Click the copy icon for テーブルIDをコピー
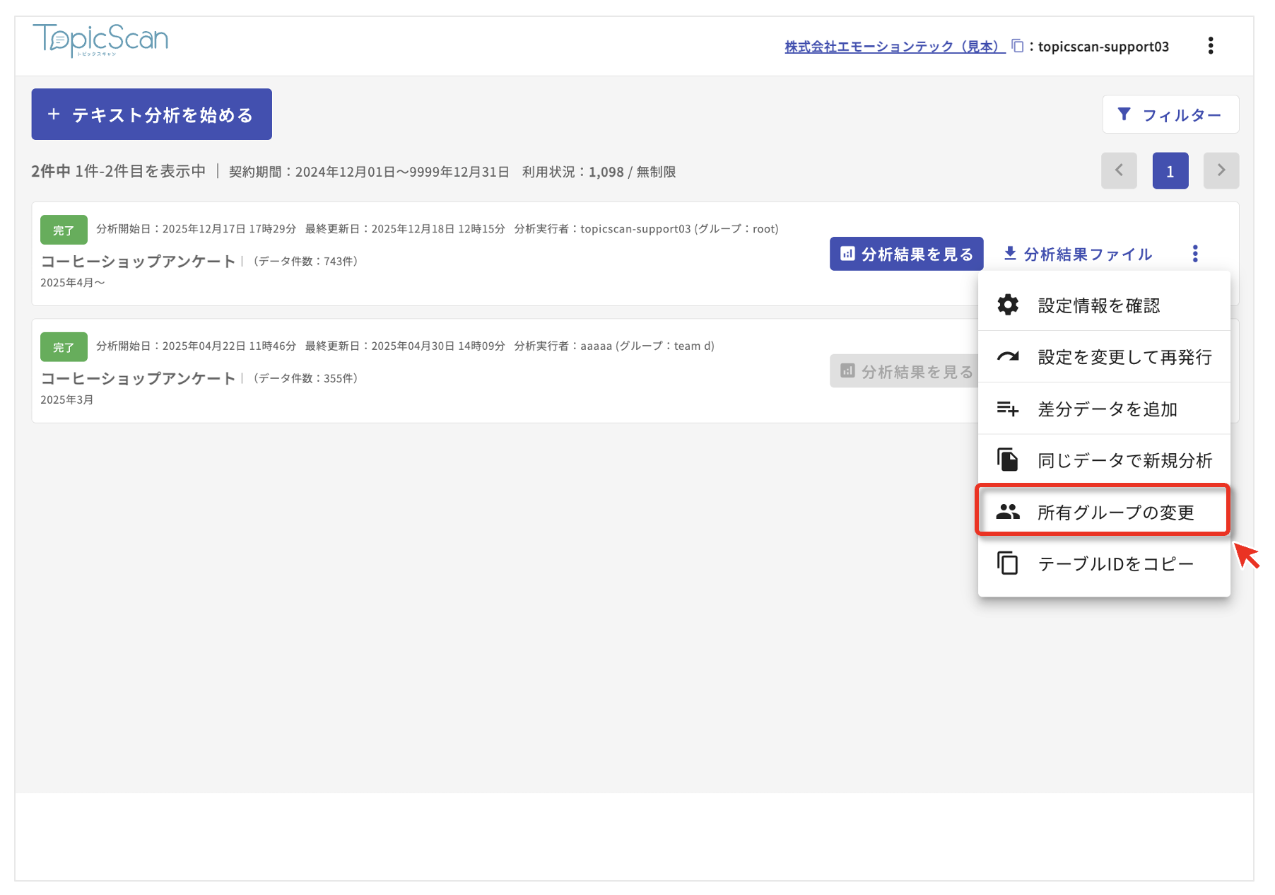The image size is (1275, 895). (x=1007, y=563)
